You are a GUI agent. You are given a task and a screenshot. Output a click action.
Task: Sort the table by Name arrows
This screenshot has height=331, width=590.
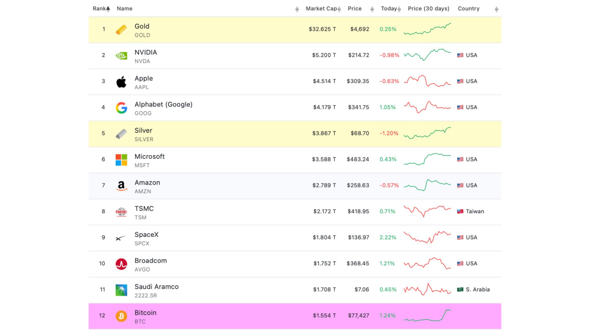pyautogui.click(x=297, y=9)
